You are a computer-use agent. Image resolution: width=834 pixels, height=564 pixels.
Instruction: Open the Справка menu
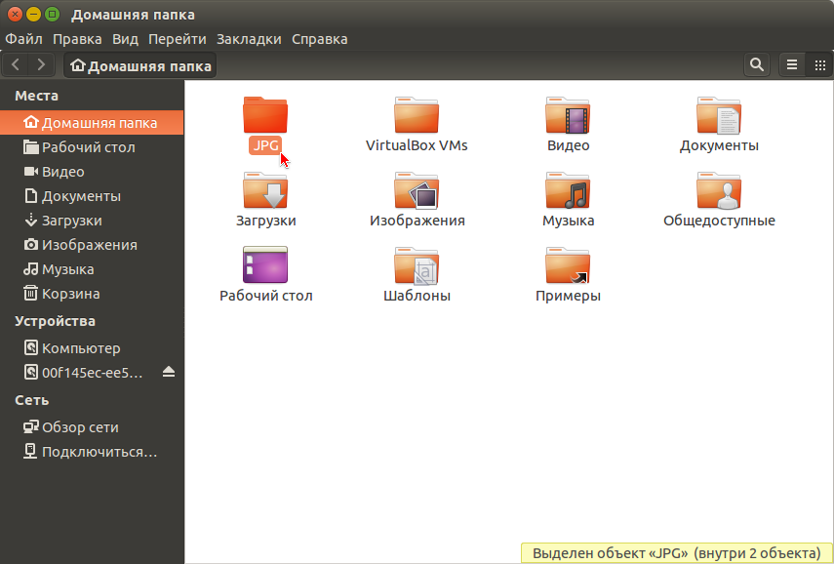coord(320,39)
